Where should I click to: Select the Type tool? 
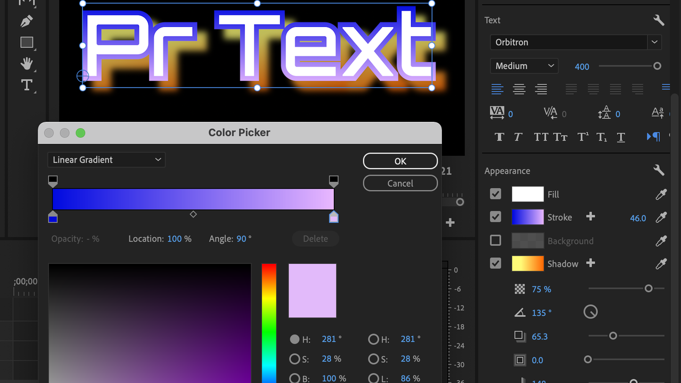(x=27, y=85)
